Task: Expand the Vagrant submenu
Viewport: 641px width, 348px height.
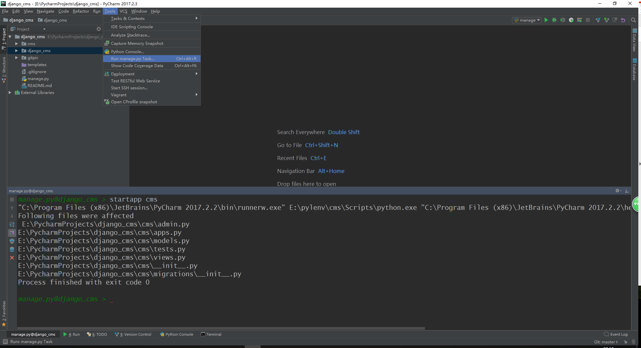Action: 152,95
